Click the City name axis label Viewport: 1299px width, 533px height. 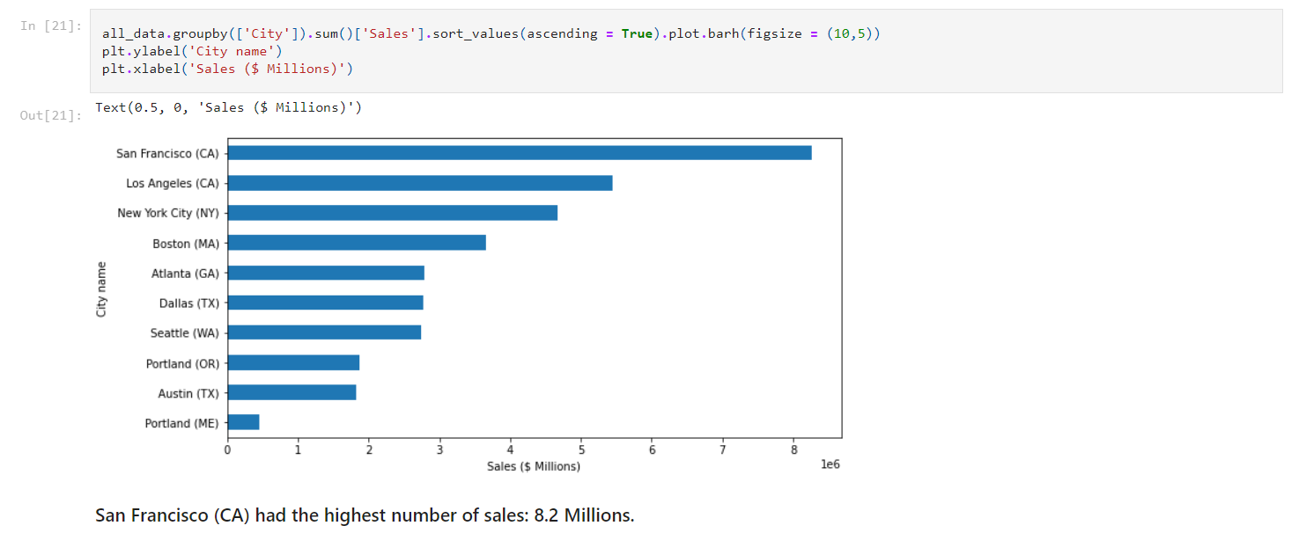101,288
